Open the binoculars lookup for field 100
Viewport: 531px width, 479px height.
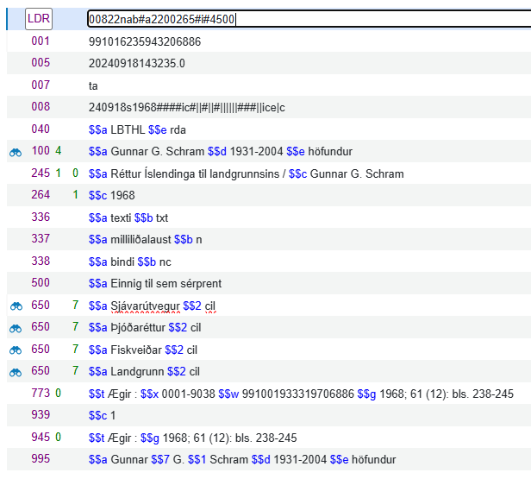16,153
